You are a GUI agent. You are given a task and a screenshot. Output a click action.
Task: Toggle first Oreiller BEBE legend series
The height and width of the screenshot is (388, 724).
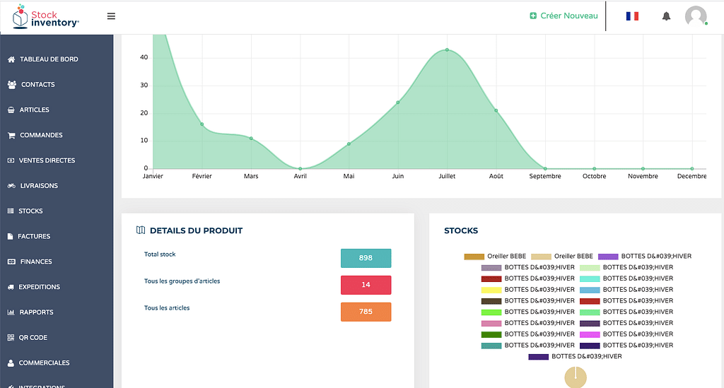coord(474,257)
